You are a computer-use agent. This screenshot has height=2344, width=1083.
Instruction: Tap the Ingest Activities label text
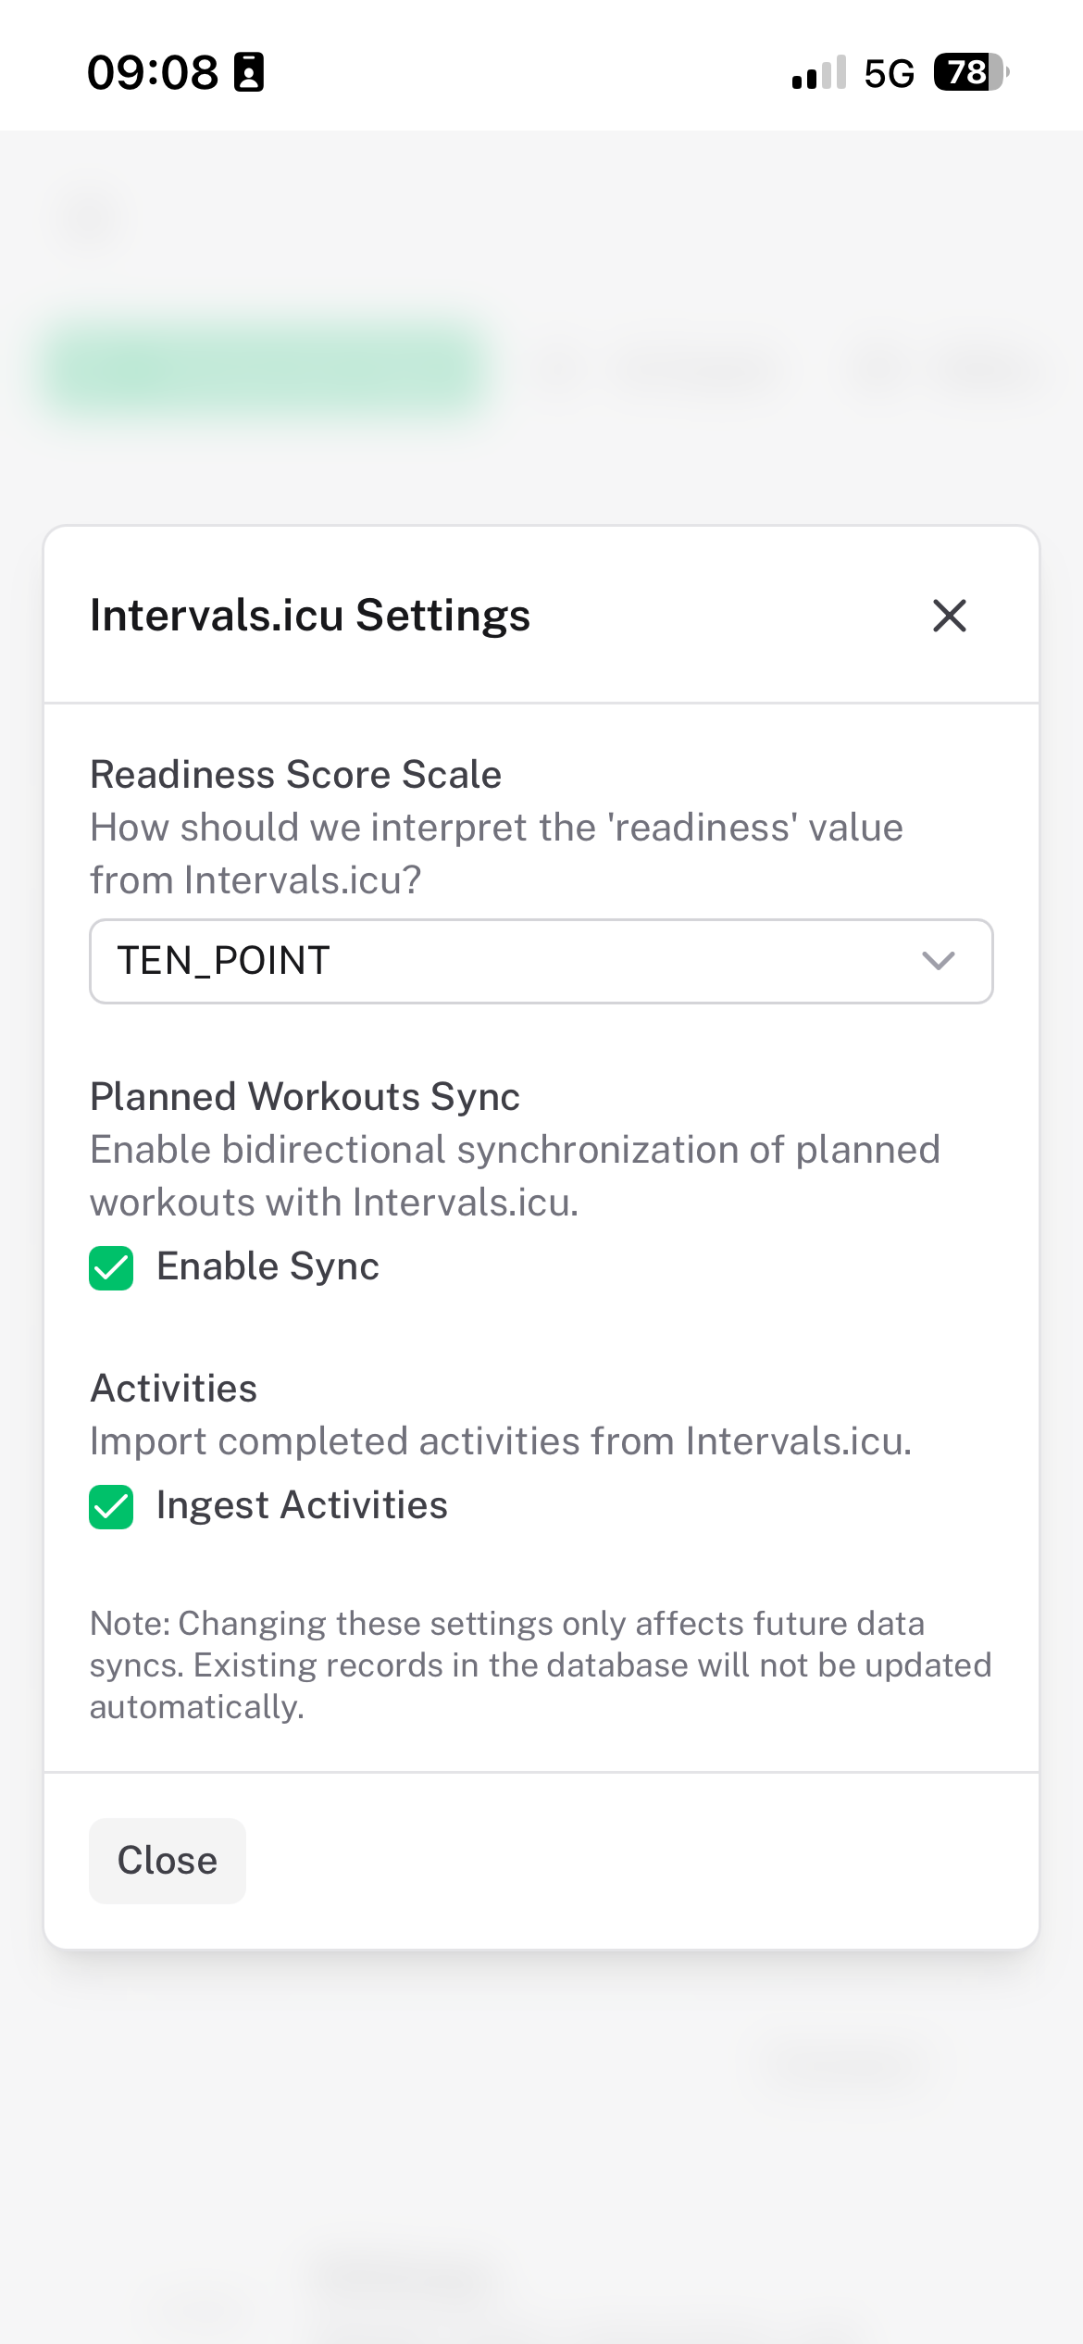pos(302,1505)
